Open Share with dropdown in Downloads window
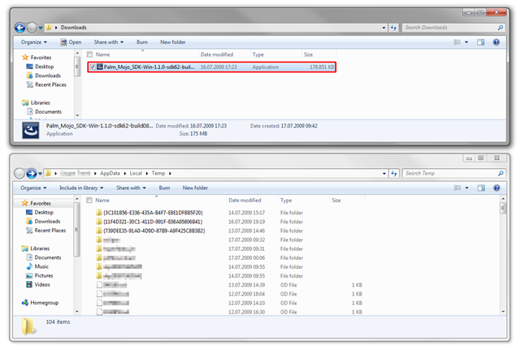Image resolution: width=520 pixels, height=350 pixels. [109, 42]
